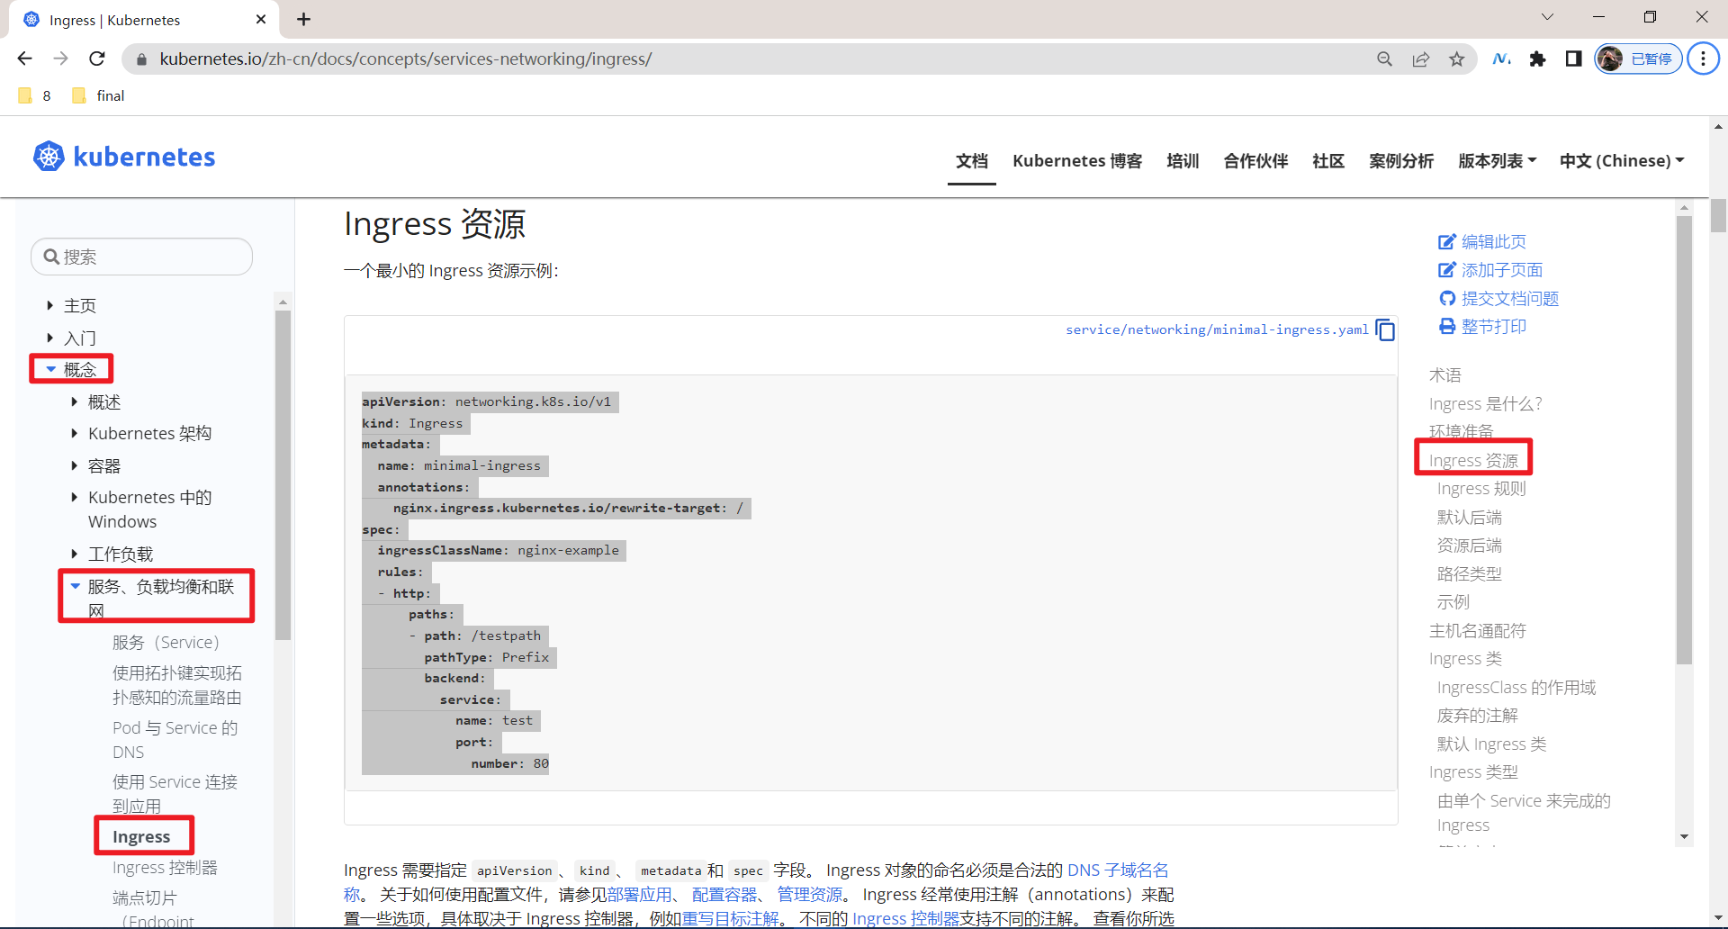1728x929 pixels.
Task: Click the share page icon
Action: 1420,59
